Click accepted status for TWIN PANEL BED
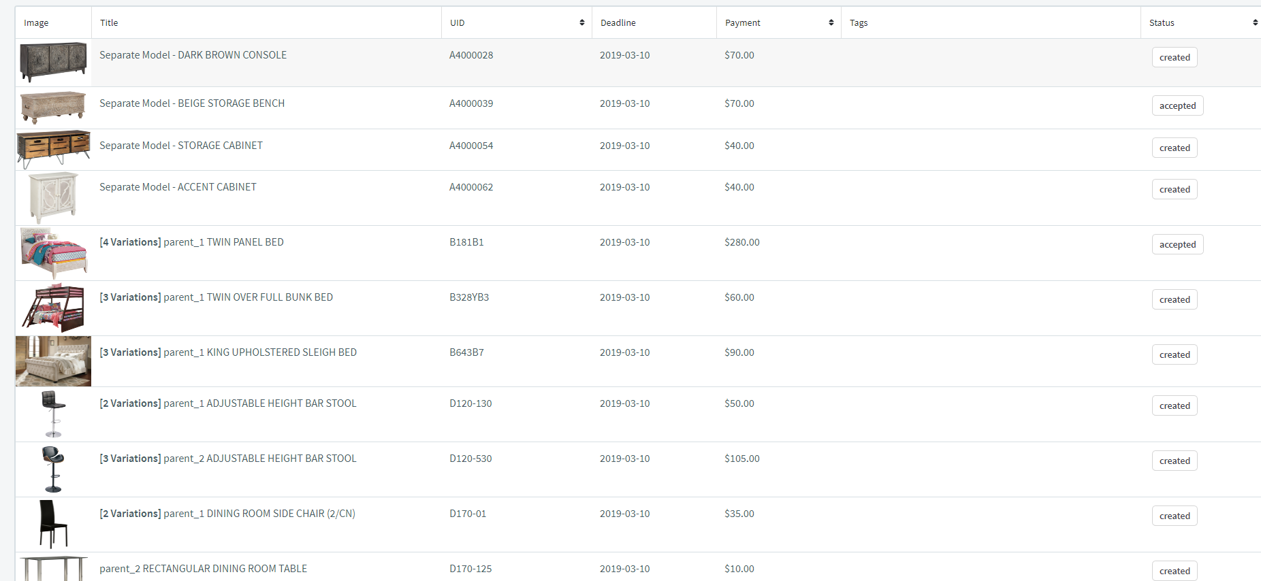This screenshot has width=1261, height=581. click(x=1177, y=244)
